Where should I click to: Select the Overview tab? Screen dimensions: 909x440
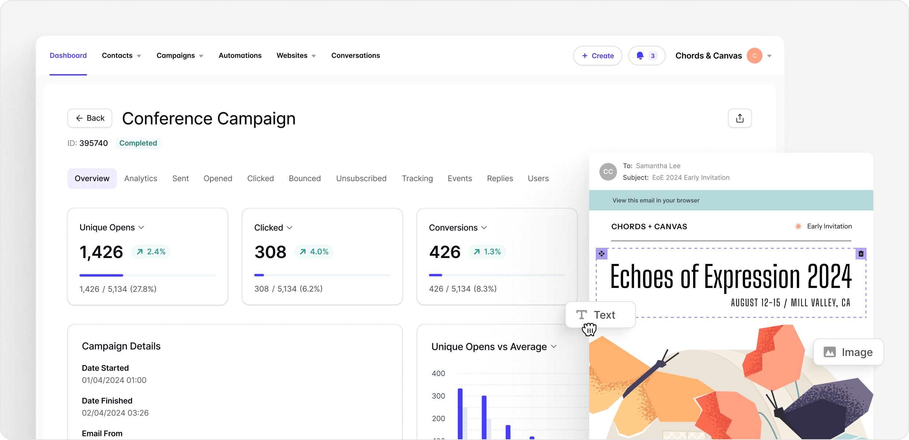point(92,178)
